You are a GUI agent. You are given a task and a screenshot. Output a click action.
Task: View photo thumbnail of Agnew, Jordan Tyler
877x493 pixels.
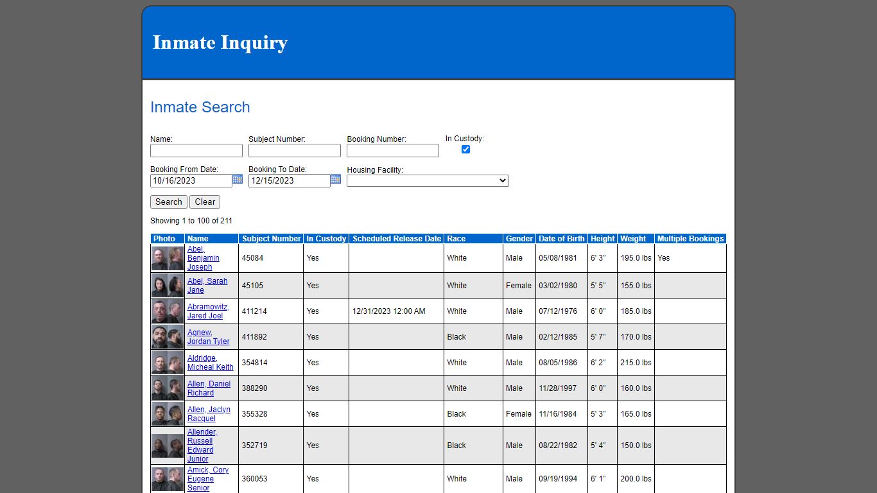[x=168, y=337]
